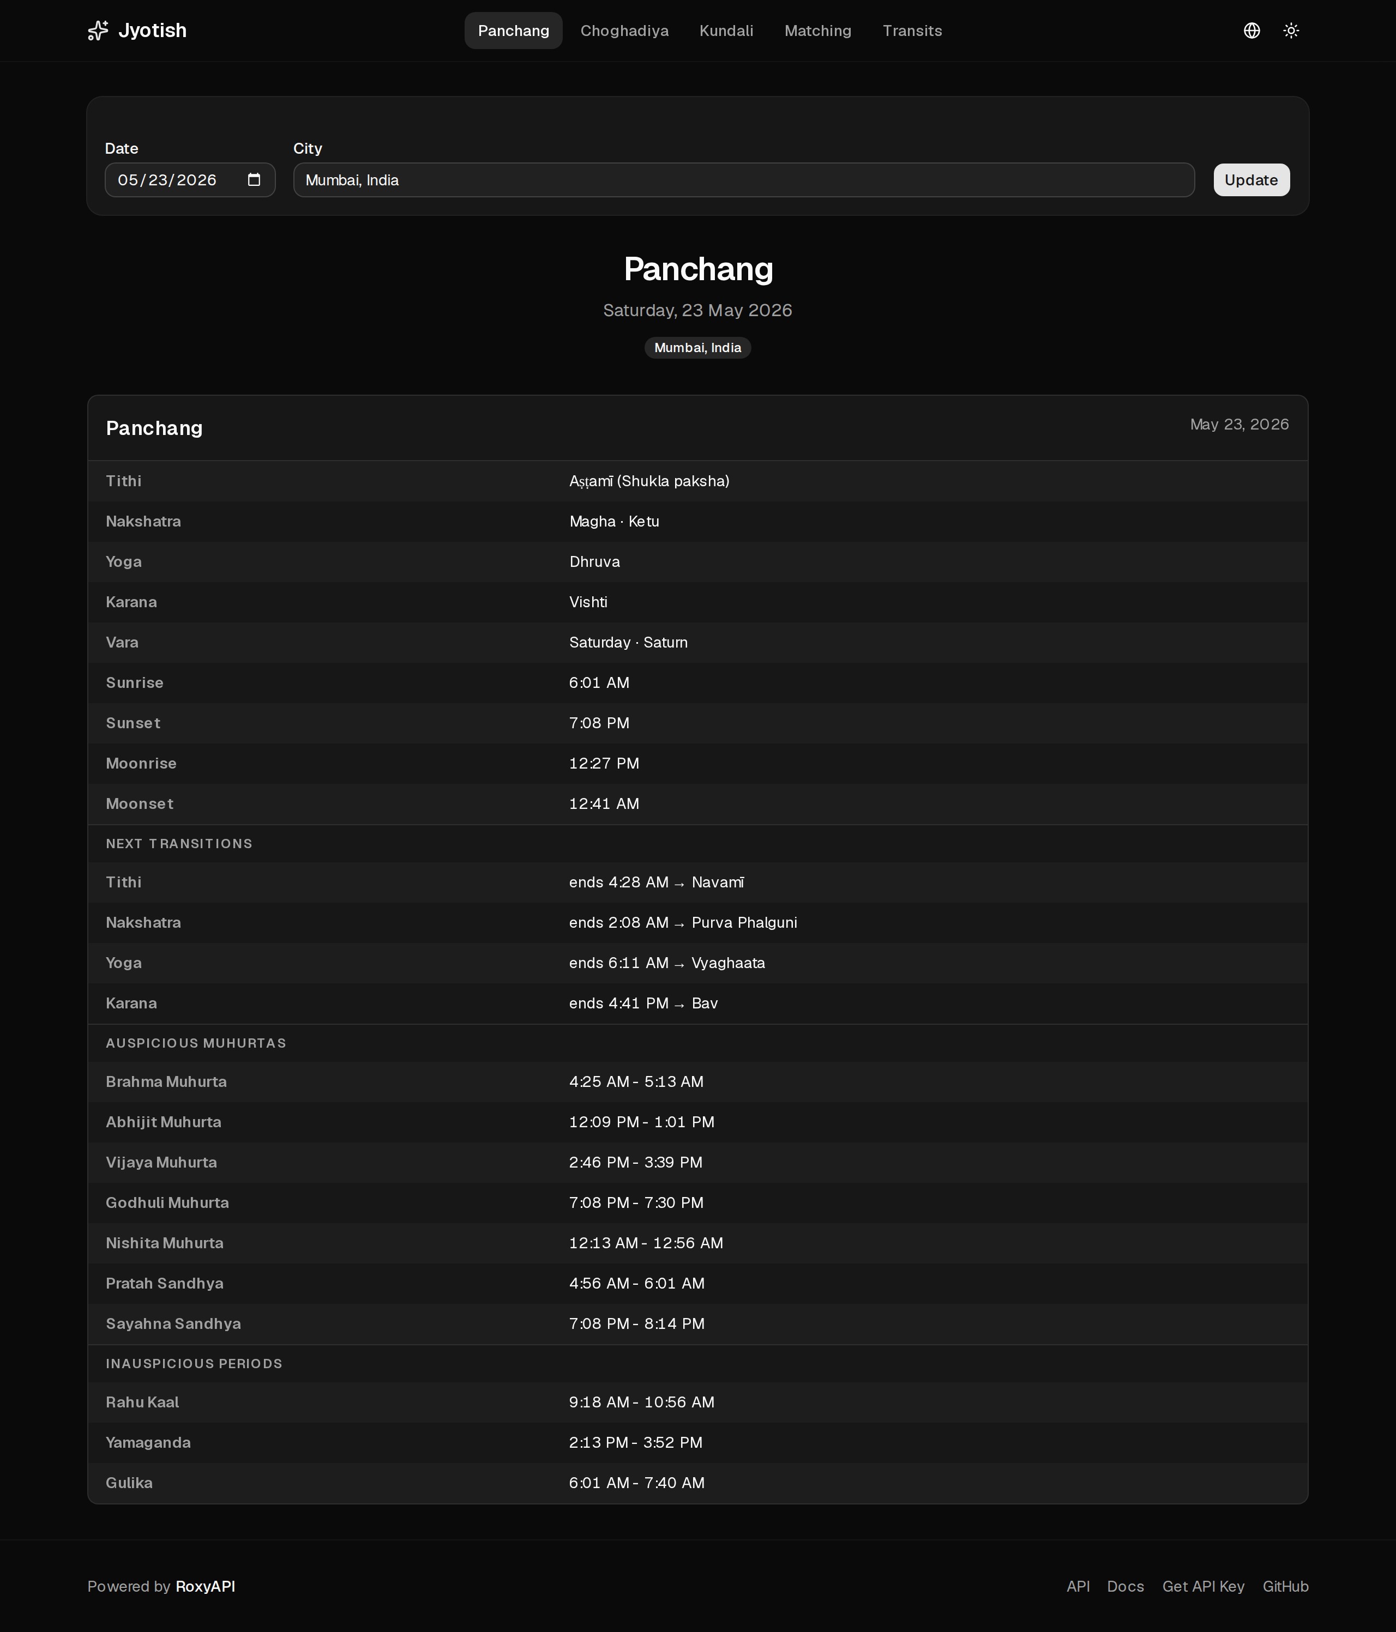Select the 'Saturday · Saturn' vara value

click(628, 642)
